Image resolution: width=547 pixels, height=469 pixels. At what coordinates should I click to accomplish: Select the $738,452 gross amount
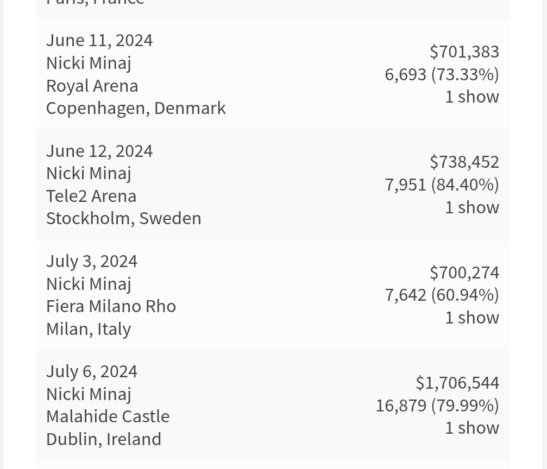(x=464, y=162)
